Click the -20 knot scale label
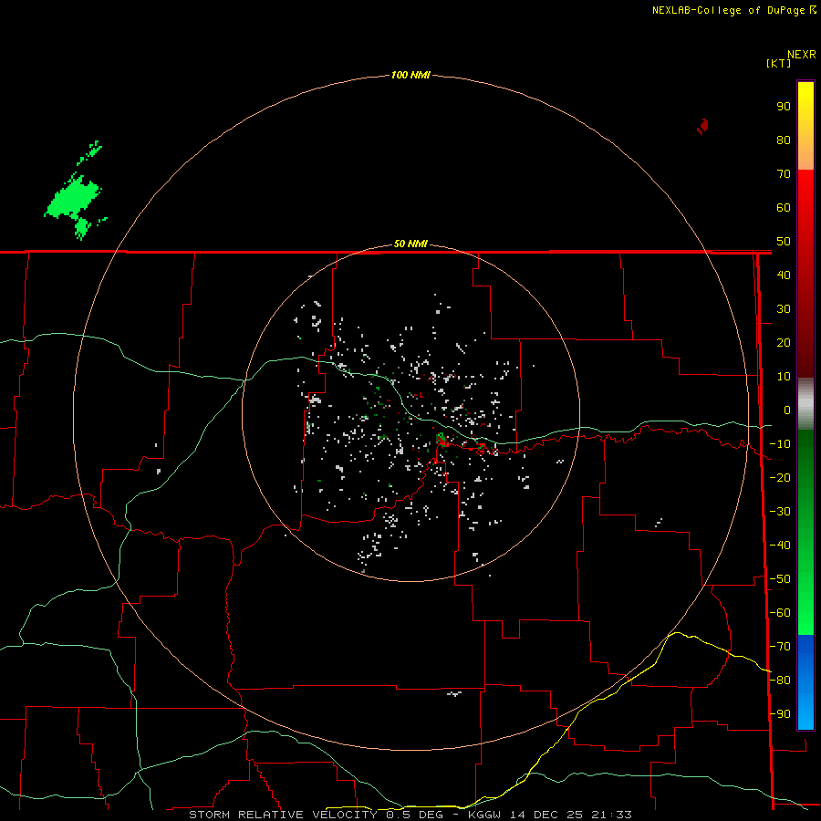This screenshot has width=821, height=821. (x=780, y=478)
